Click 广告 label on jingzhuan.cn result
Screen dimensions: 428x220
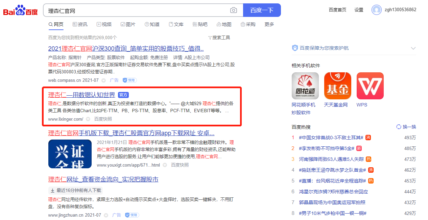tap(117, 215)
